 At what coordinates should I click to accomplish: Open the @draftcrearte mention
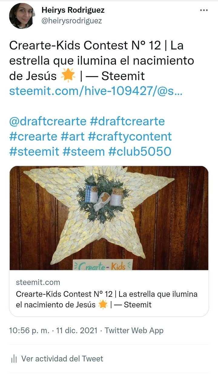point(48,121)
